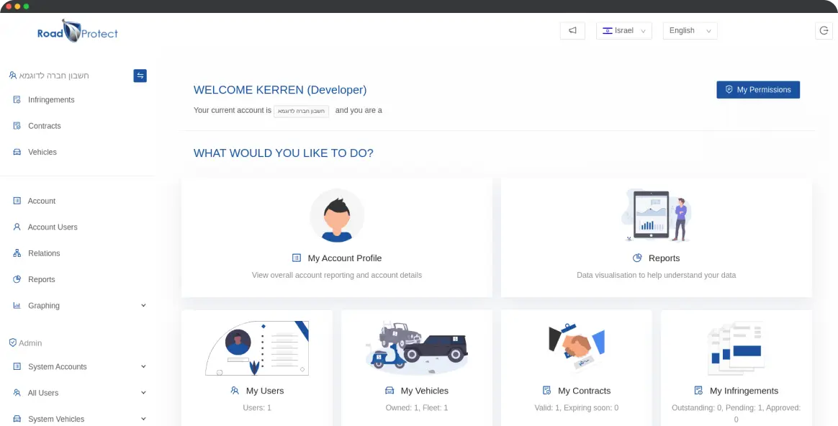
Task: Click the logout icon at top right
Action: 824,31
